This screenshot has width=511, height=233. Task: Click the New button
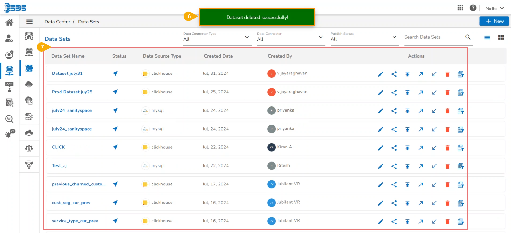[x=494, y=21]
